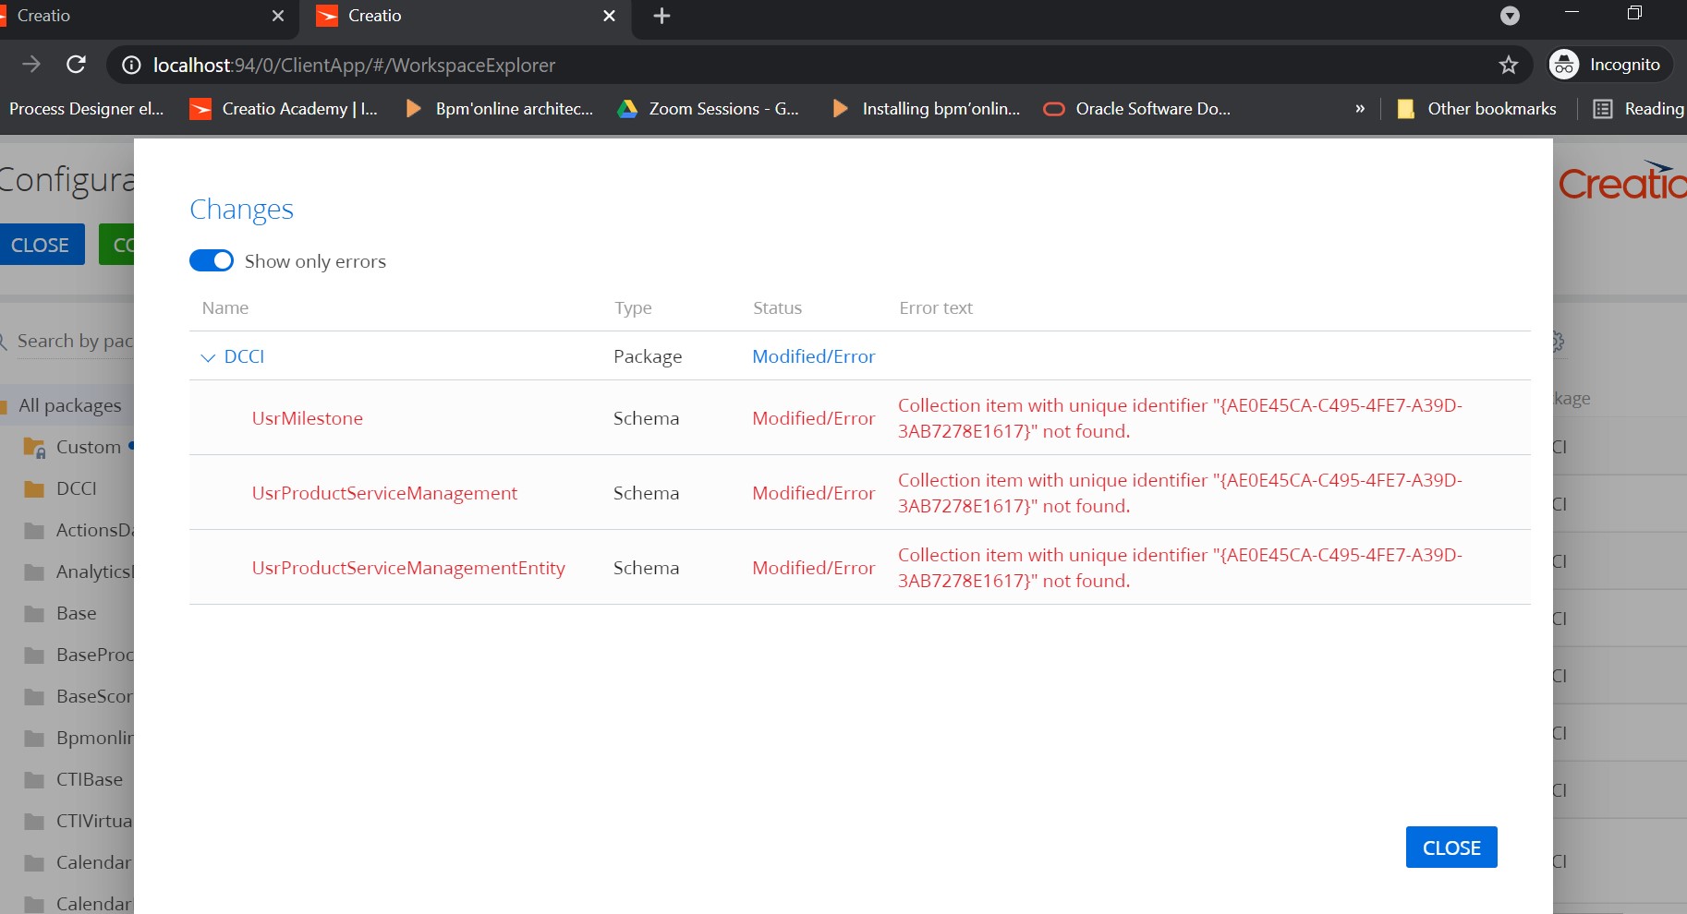The image size is (1687, 914).
Task: Minimize the browser window
Action: coord(1572,13)
